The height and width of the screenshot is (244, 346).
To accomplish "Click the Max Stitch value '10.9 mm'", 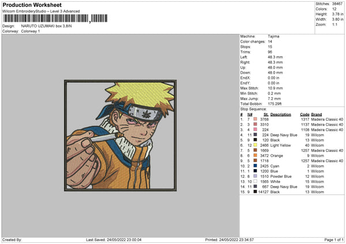I will tap(275, 88).
